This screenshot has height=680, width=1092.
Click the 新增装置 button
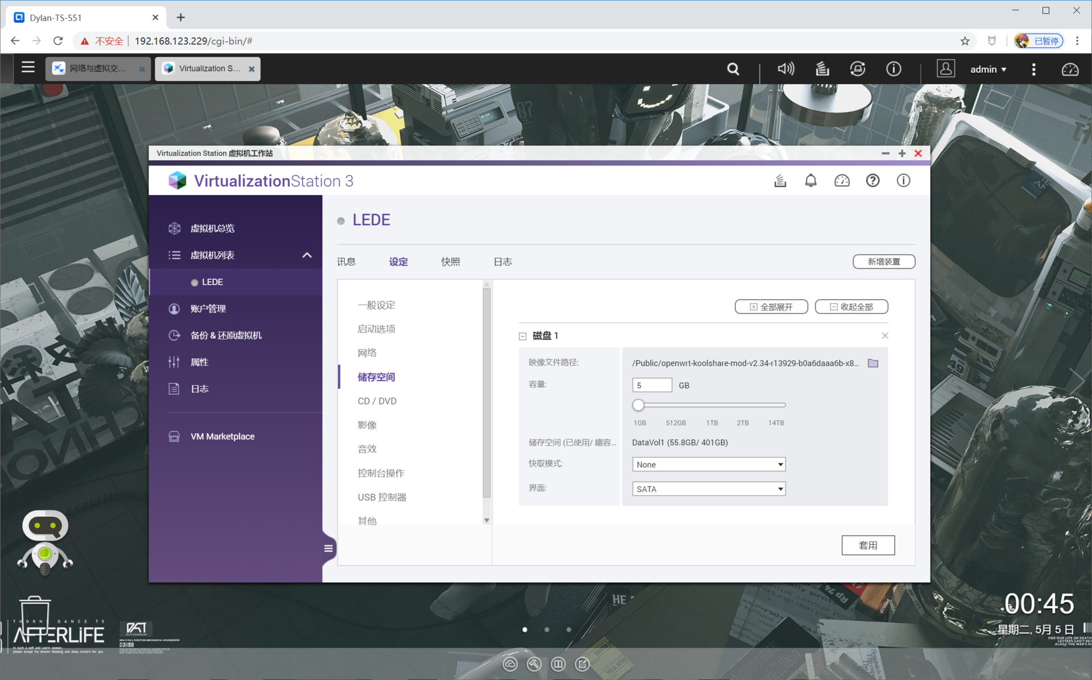[x=884, y=262]
